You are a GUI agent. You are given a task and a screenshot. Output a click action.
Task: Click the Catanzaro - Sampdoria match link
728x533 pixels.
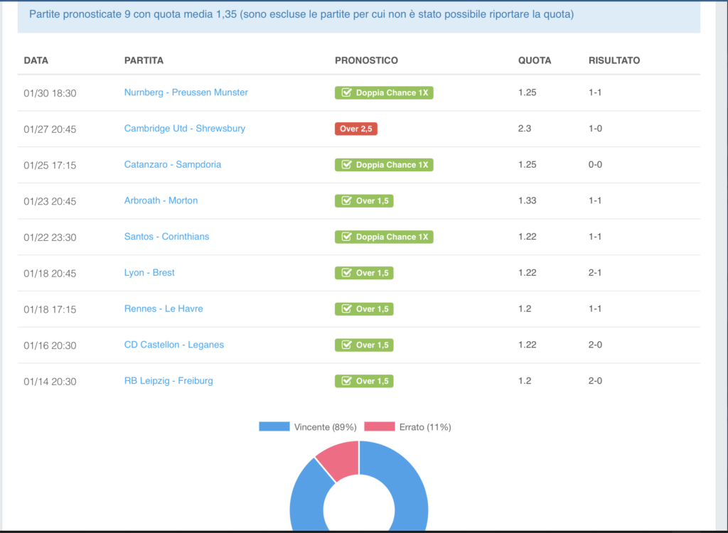tap(172, 164)
